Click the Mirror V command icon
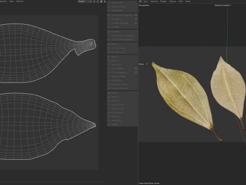Image resolution: width=246 pixels, height=185 pixels. pyautogui.click(x=109, y=61)
